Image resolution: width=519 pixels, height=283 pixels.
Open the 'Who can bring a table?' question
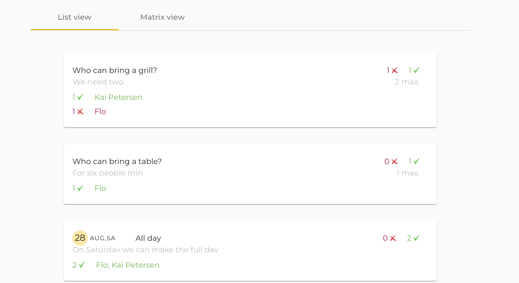117,162
